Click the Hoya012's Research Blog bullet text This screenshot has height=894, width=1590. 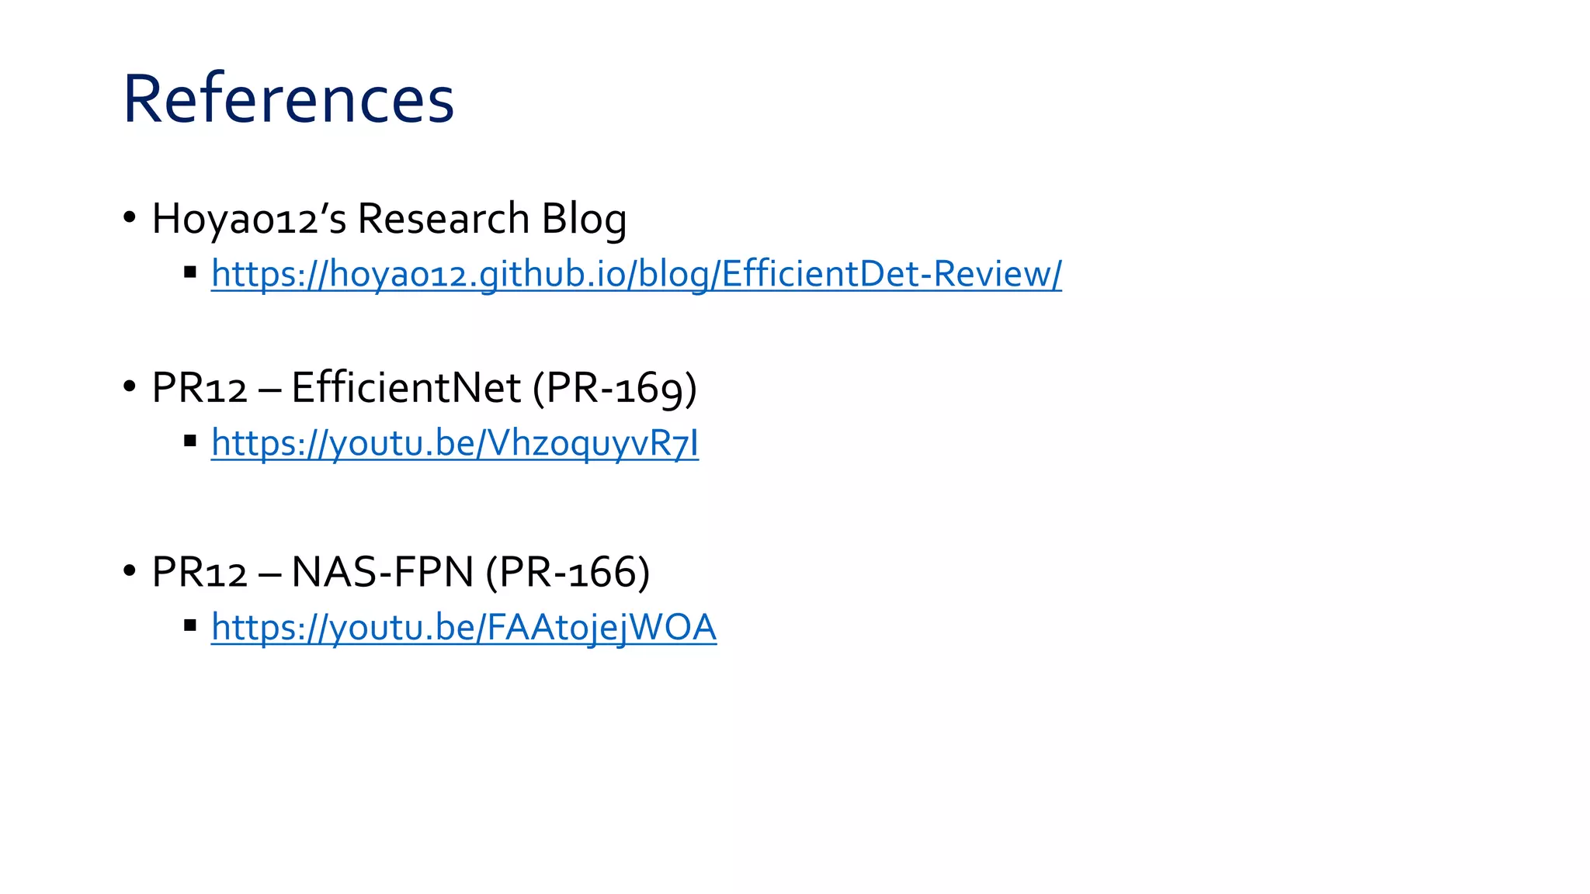coord(389,219)
